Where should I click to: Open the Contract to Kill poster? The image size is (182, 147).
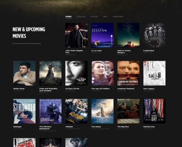24,143
